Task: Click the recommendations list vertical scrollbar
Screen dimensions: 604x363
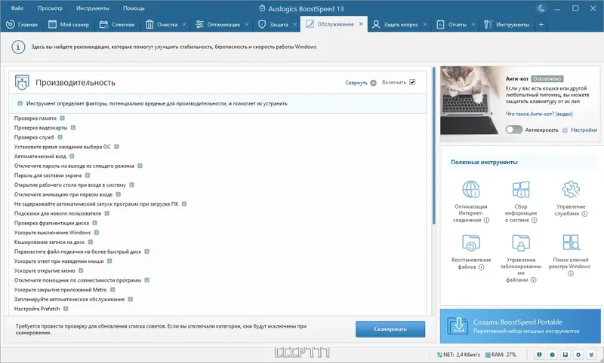Action: click(x=433, y=146)
